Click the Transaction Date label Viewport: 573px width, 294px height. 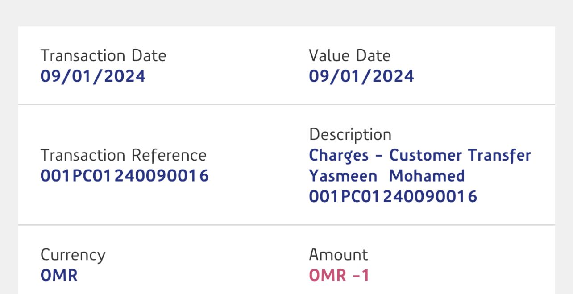[103, 56]
